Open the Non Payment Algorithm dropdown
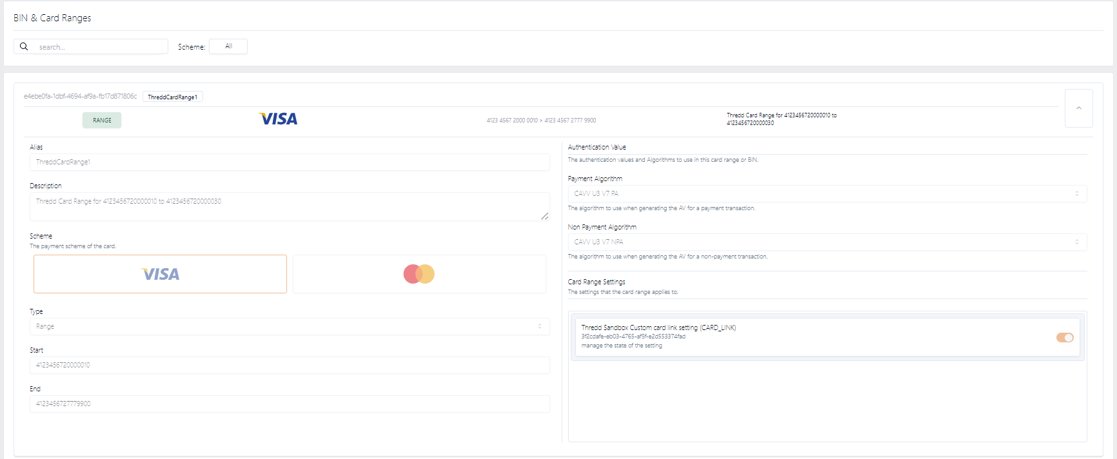1117x459 pixels. coord(827,242)
